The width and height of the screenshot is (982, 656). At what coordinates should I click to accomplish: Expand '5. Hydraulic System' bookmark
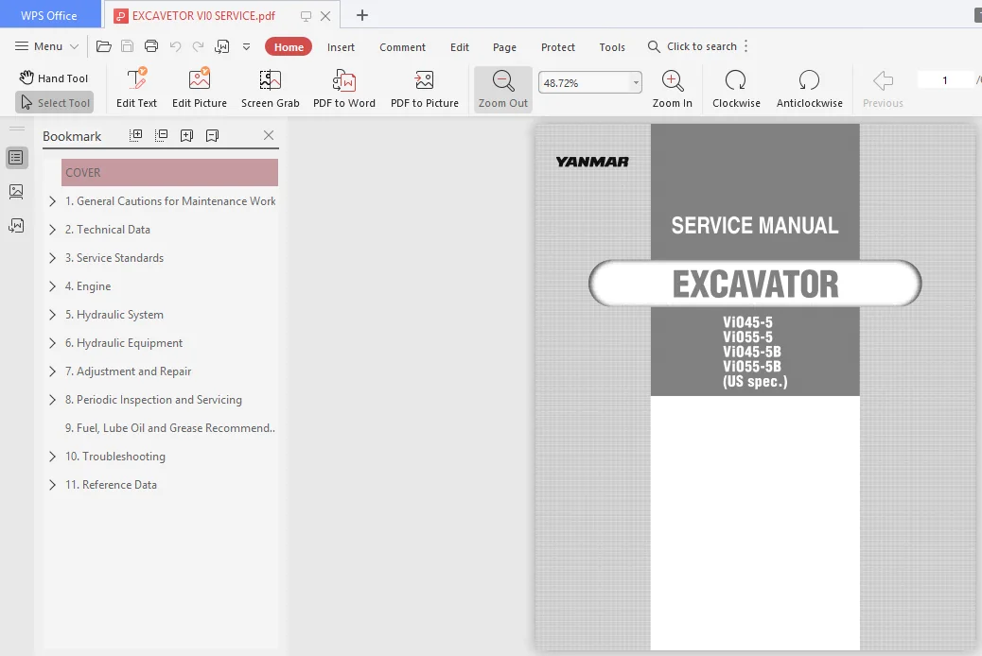click(x=53, y=315)
